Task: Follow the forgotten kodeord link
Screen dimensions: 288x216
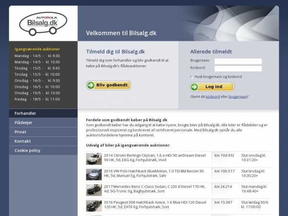Action: [213, 96]
